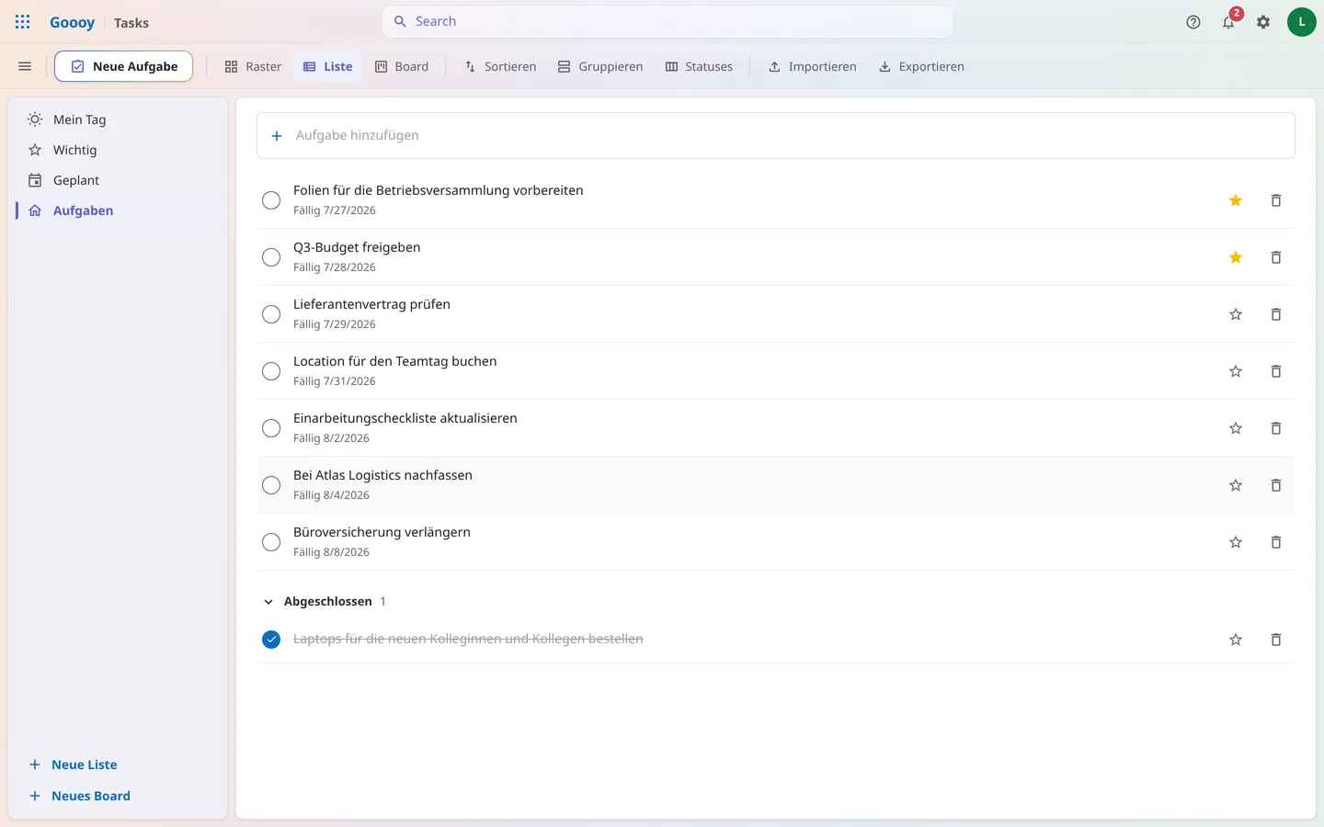
Task: Click due date 'Fällig 7/27/2026'
Action: [x=335, y=210]
